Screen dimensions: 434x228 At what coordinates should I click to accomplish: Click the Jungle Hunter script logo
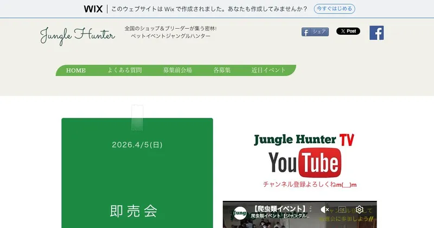point(77,36)
